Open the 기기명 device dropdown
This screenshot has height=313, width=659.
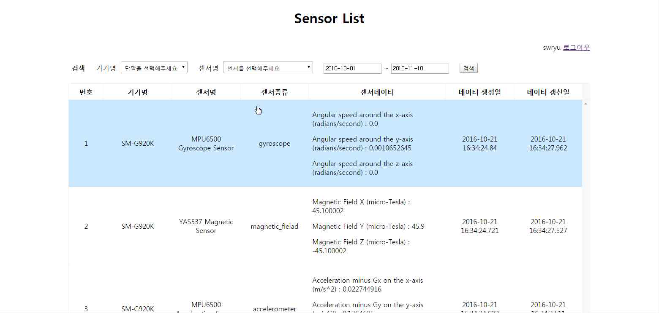tap(154, 68)
